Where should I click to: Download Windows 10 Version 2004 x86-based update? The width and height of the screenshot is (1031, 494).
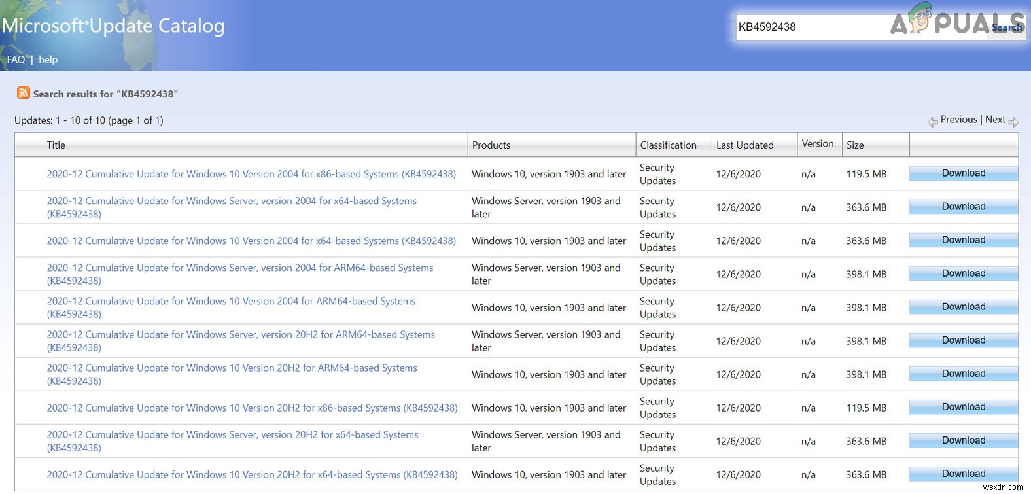coord(964,173)
